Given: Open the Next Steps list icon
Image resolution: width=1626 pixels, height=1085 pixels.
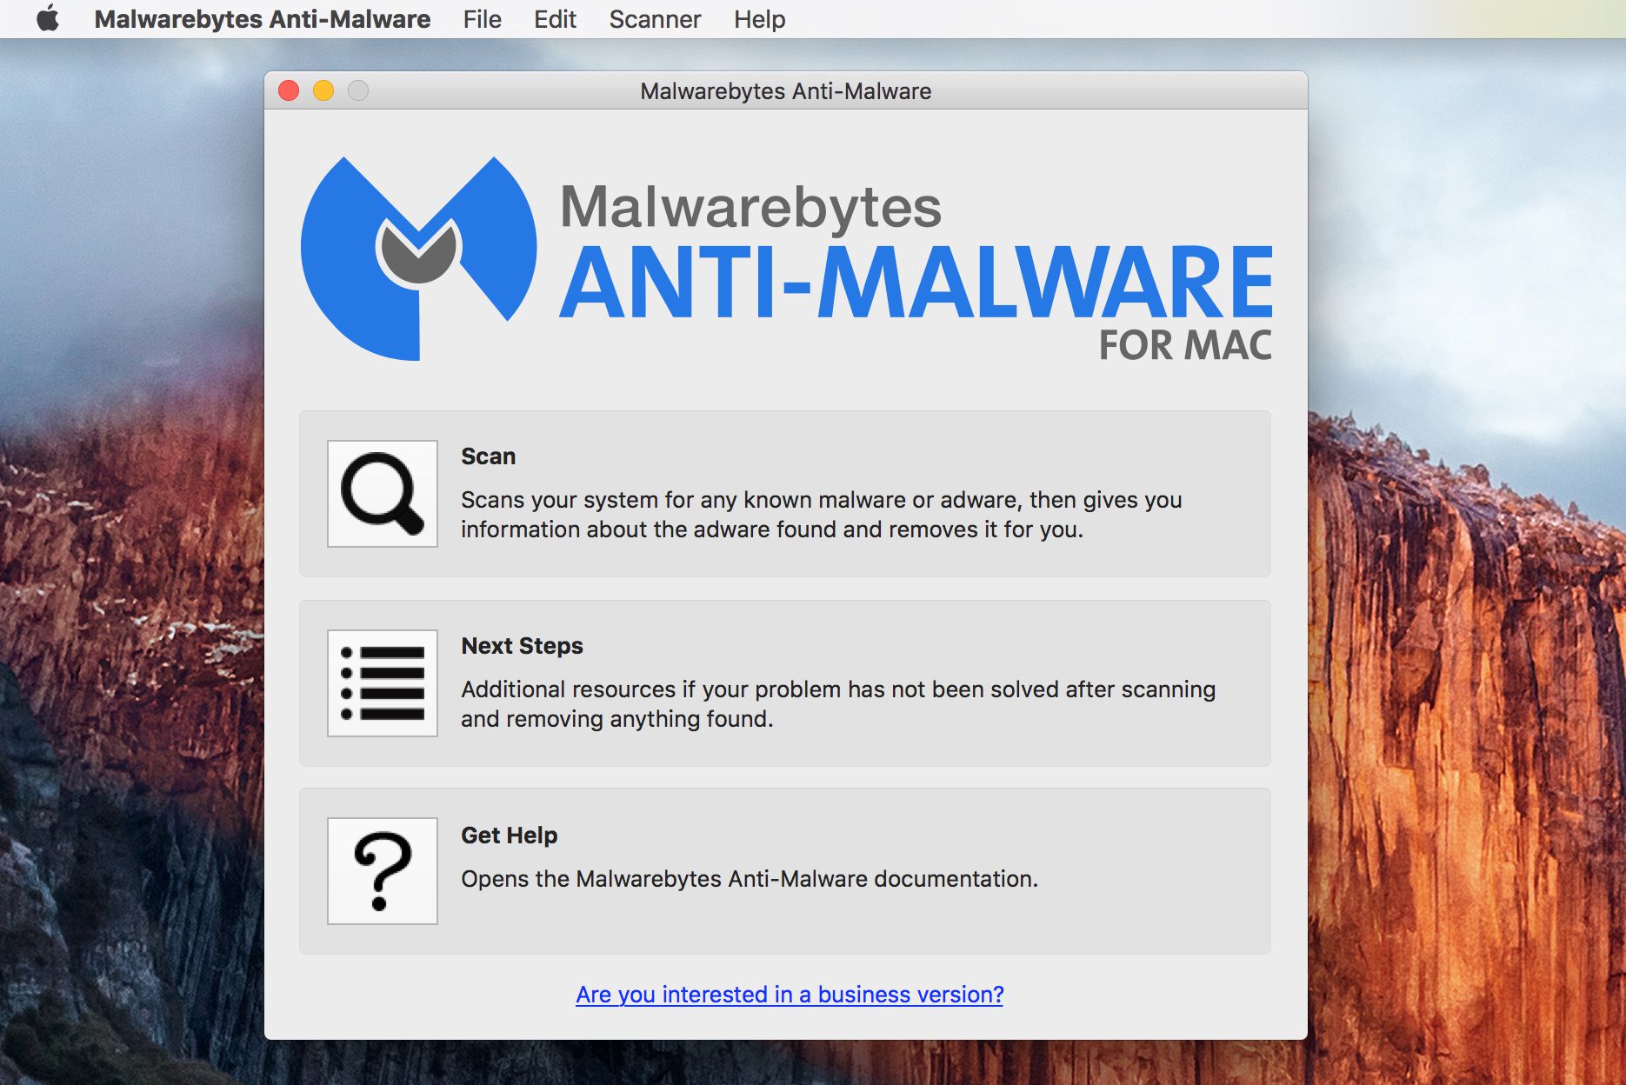Looking at the screenshot, I should 383,683.
